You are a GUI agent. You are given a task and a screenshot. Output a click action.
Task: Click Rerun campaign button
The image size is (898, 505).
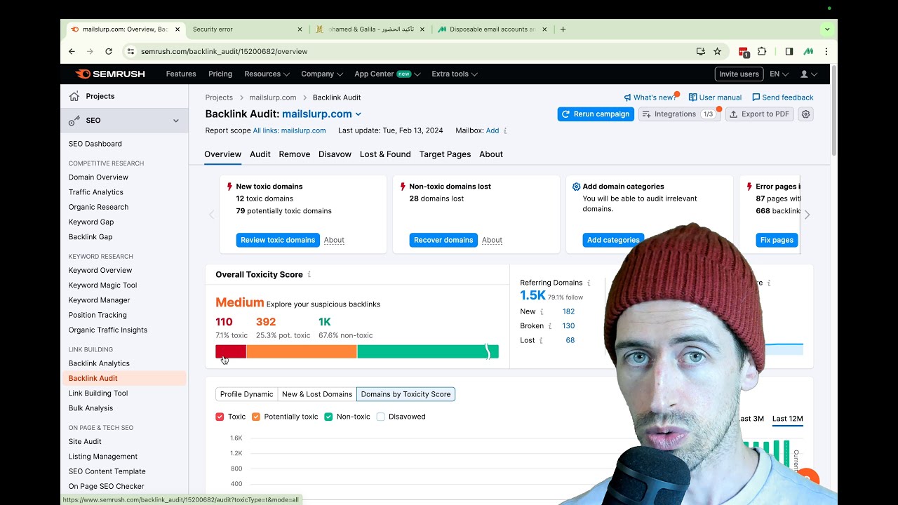[x=596, y=114]
